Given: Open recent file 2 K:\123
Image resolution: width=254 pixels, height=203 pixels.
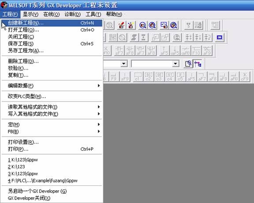Looking at the screenshot, I should click(52, 167).
